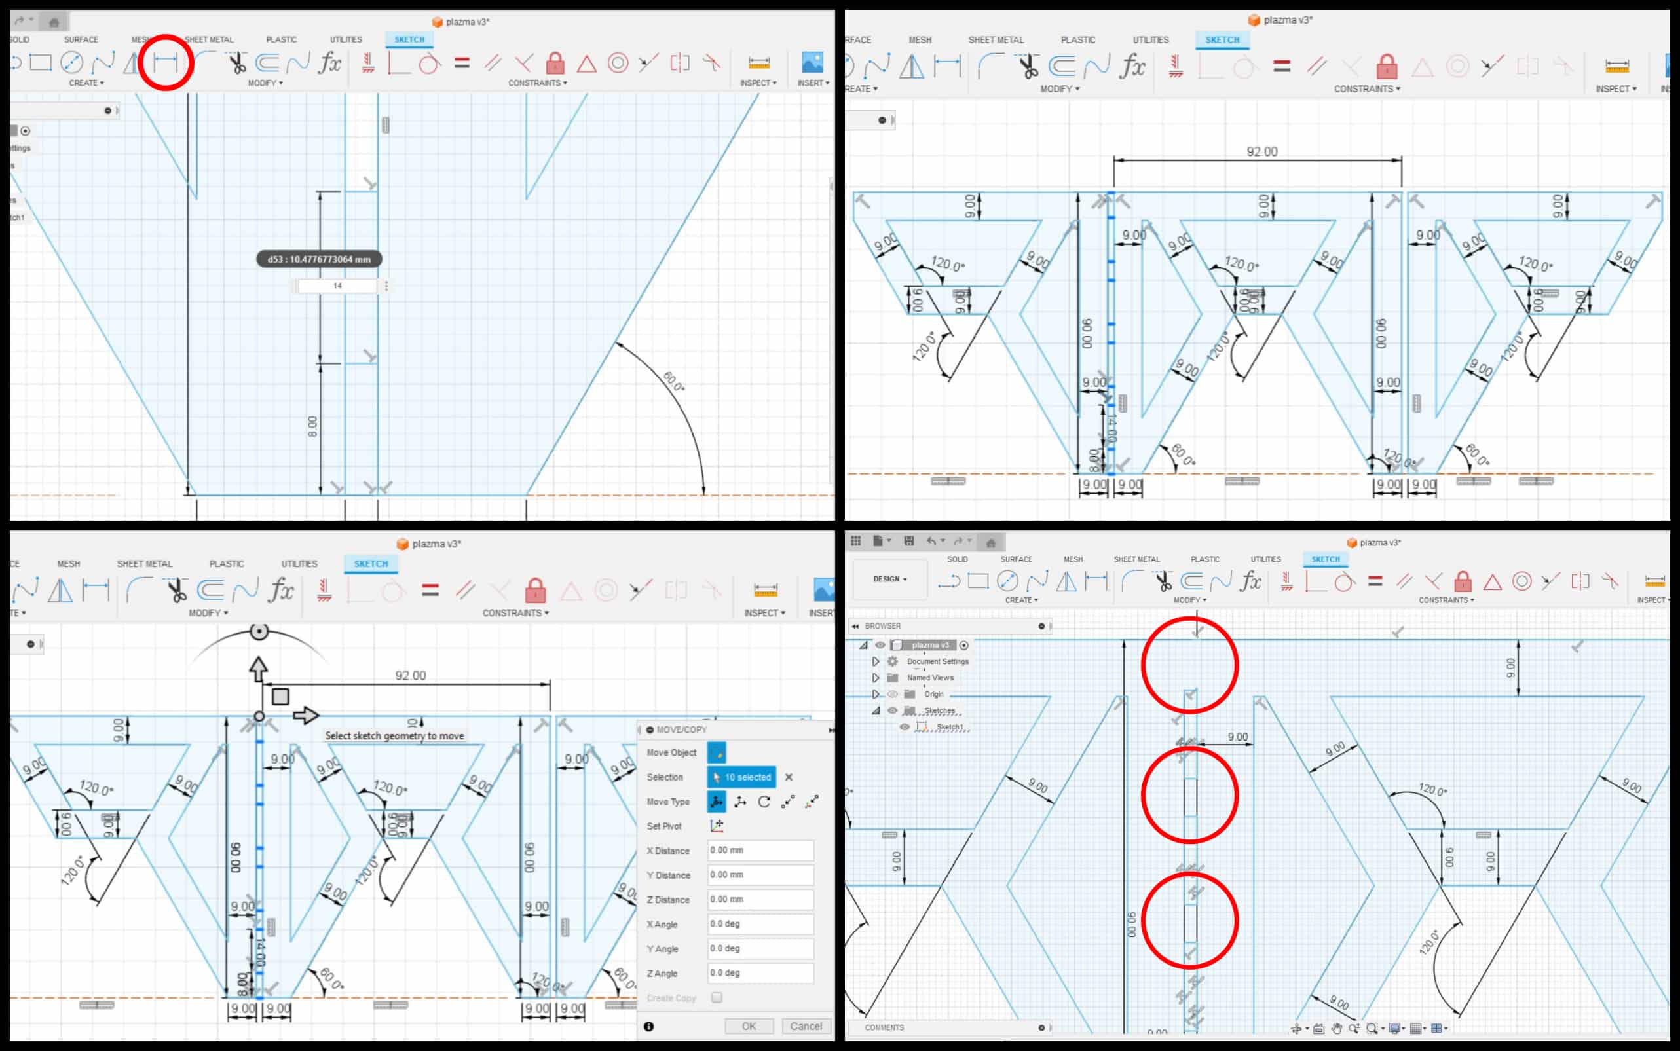The width and height of the screenshot is (1680, 1051).
Task: Expand the Document Settings tree node
Action: tap(875, 661)
